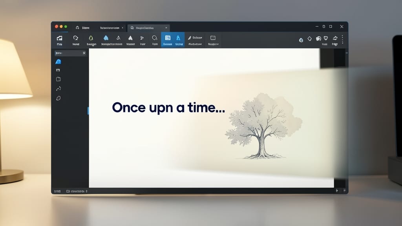Click the curled undo-style icon at ribbon right
The image size is (402, 226).
(x=318, y=38)
